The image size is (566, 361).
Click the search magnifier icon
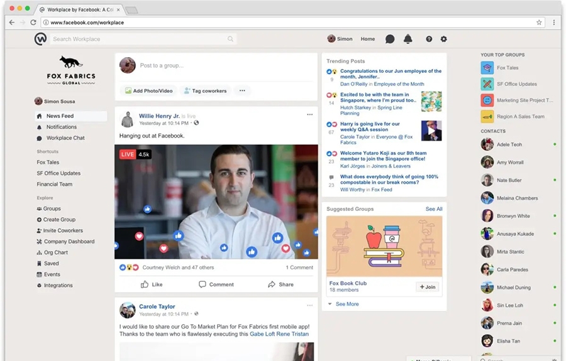[x=231, y=39]
